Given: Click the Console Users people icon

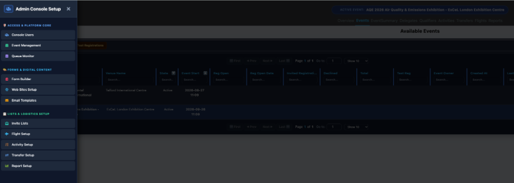Looking at the screenshot, I should (x=7, y=35).
